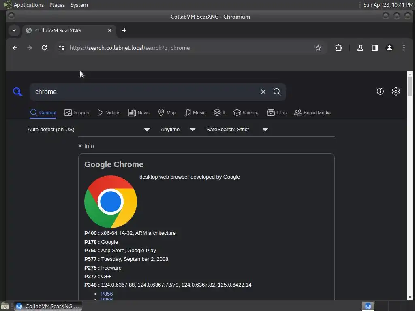Bookmark this page with the star icon
Image resolution: width=415 pixels, height=311 pixels.
(318, 48)
